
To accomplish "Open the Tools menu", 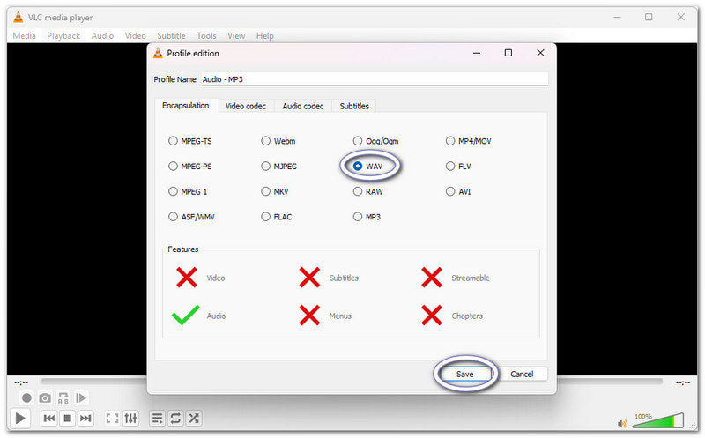I will [206, 35].
